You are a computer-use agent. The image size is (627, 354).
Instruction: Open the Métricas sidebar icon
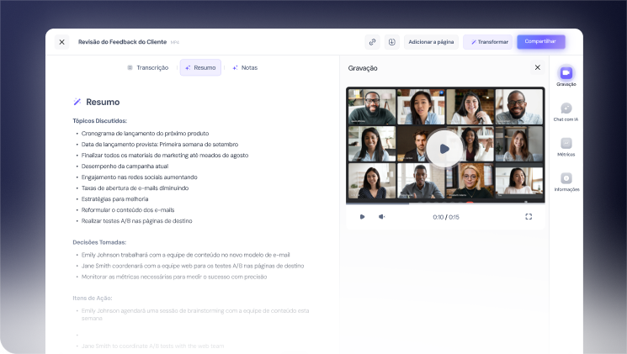(566, 146)
